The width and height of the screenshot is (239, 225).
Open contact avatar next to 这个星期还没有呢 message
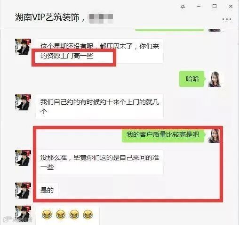pos(23,47)
